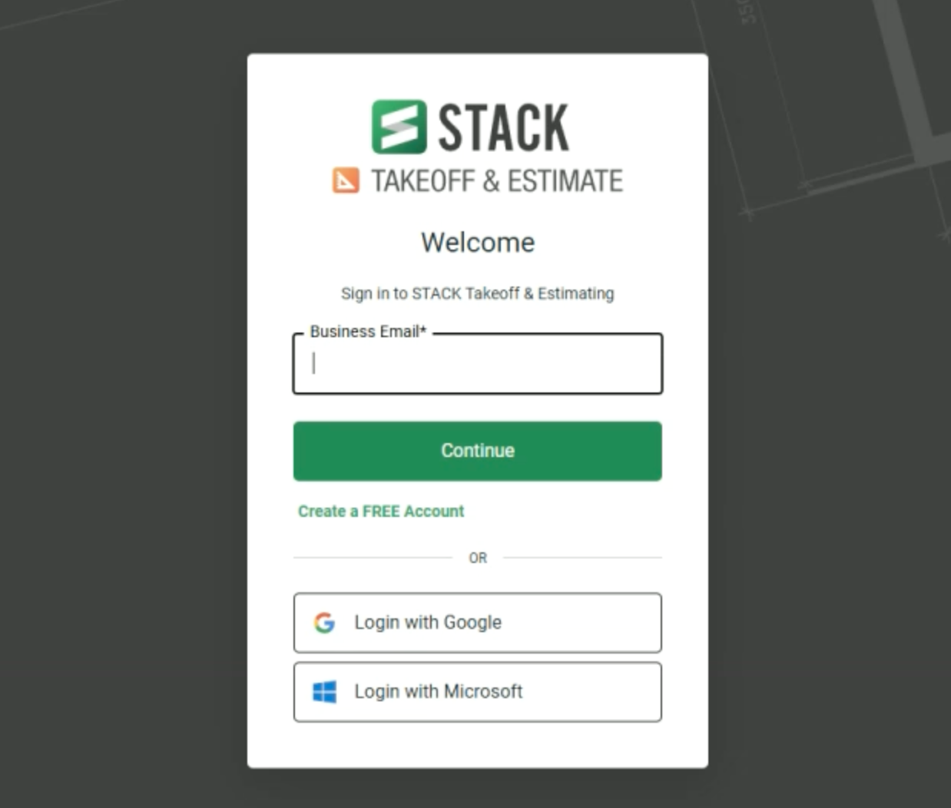Screen dimensions: 951x808
Task: Choose the 'Login with Google' text
Action: 428,622
